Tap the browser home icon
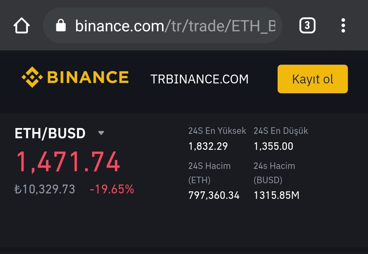Image resolution: width=368 pixels, height=254 pixels. (x=21, y=26)
